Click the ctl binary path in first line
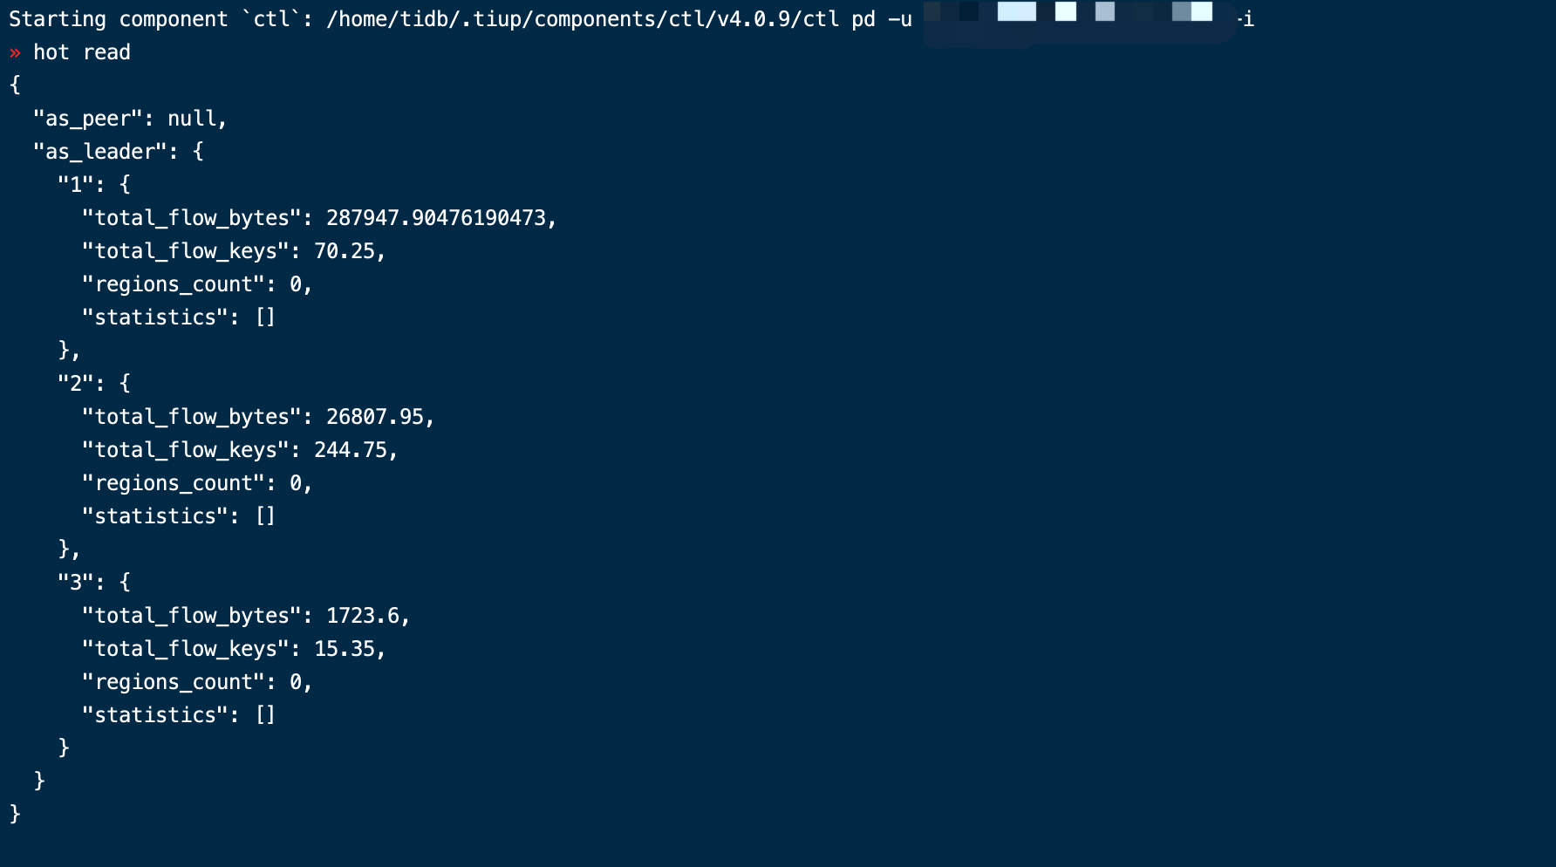 (x=583, y=19)
